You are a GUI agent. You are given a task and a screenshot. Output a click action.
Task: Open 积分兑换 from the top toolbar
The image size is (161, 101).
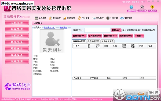point(83,18)
